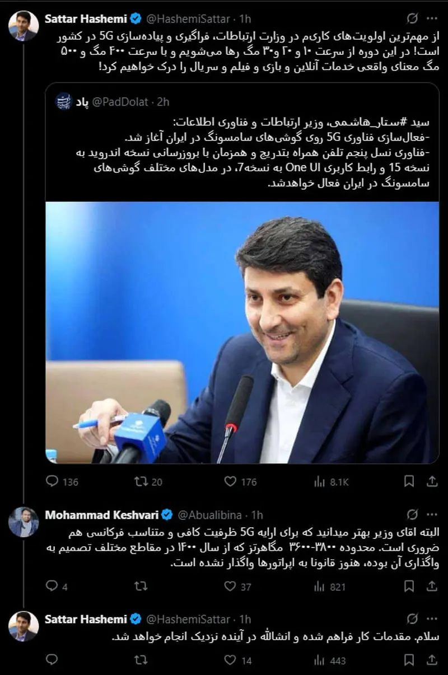Bookmark Mohammad Keshvari's reply

[x=409, y=586]
